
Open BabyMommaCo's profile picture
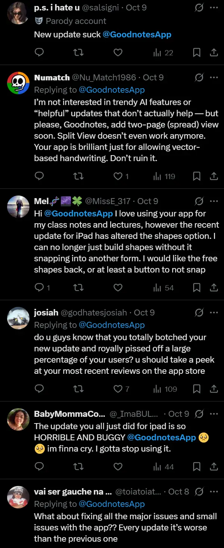coord(18,419)
